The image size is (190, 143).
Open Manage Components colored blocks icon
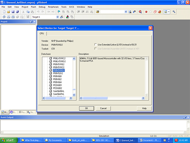click(67, 17)
